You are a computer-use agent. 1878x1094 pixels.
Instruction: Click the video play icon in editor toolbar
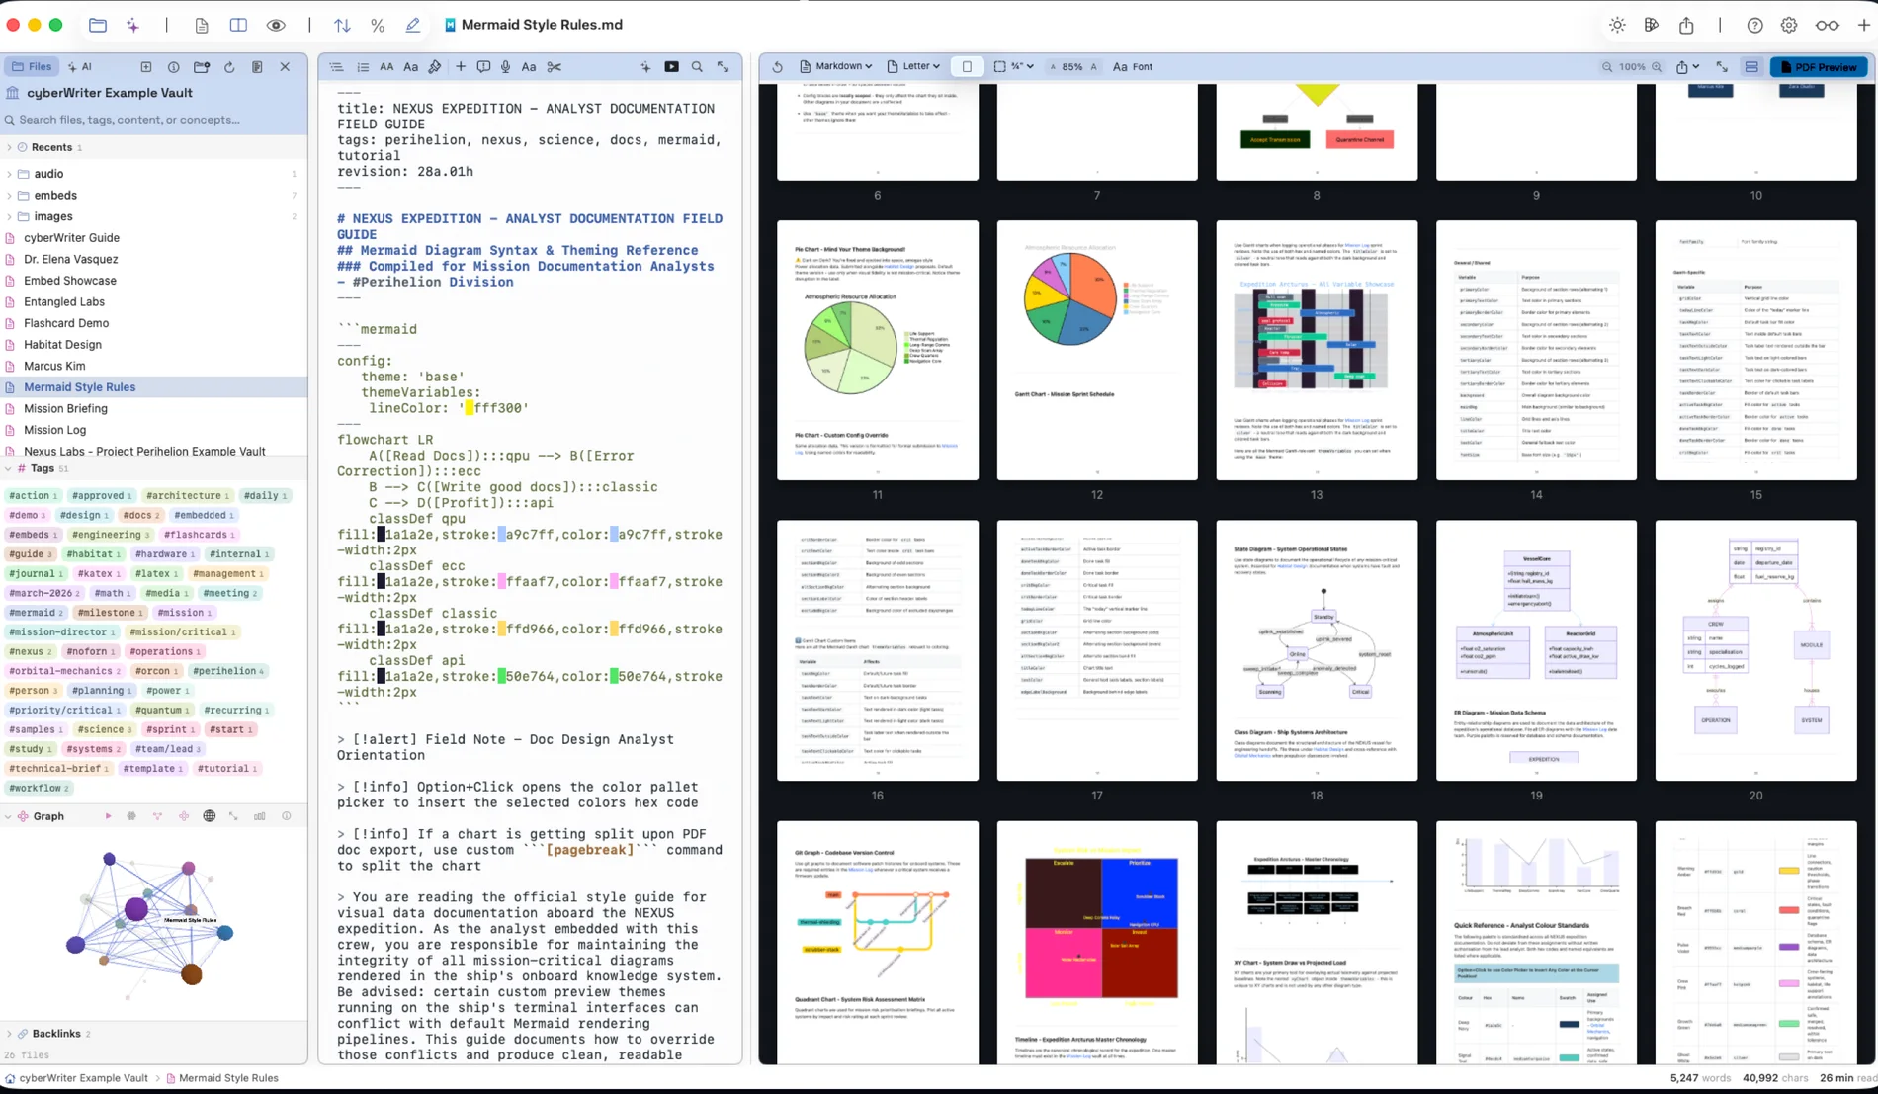(671, 67)
